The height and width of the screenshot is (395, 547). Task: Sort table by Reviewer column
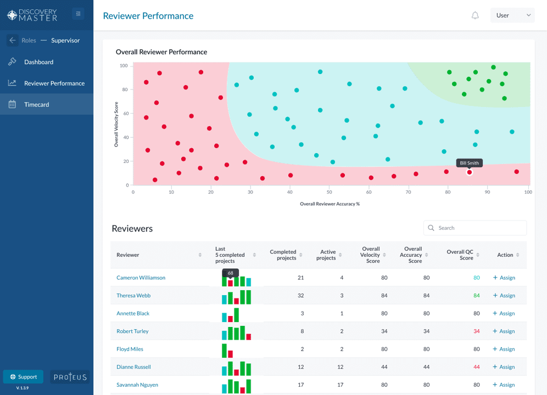point(200,255)
